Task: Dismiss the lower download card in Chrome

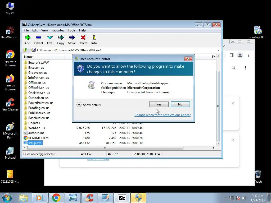Action: 233,140
